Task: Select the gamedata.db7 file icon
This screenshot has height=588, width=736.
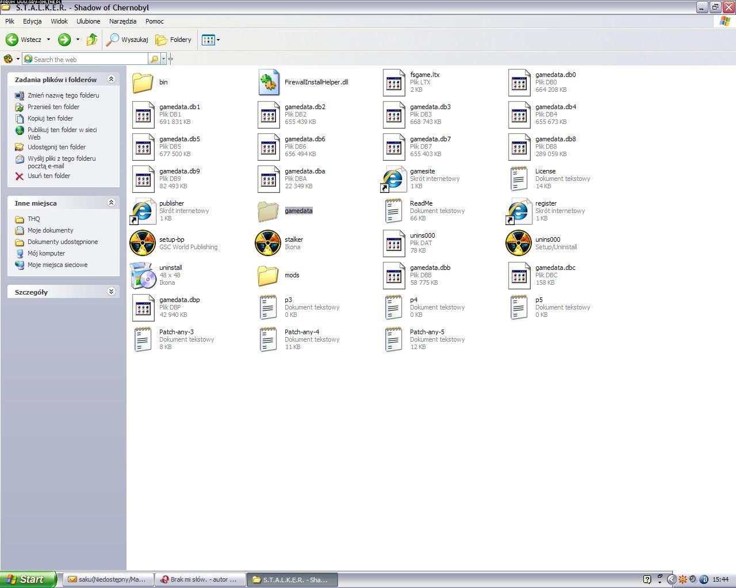Action: tap(394, 147)
